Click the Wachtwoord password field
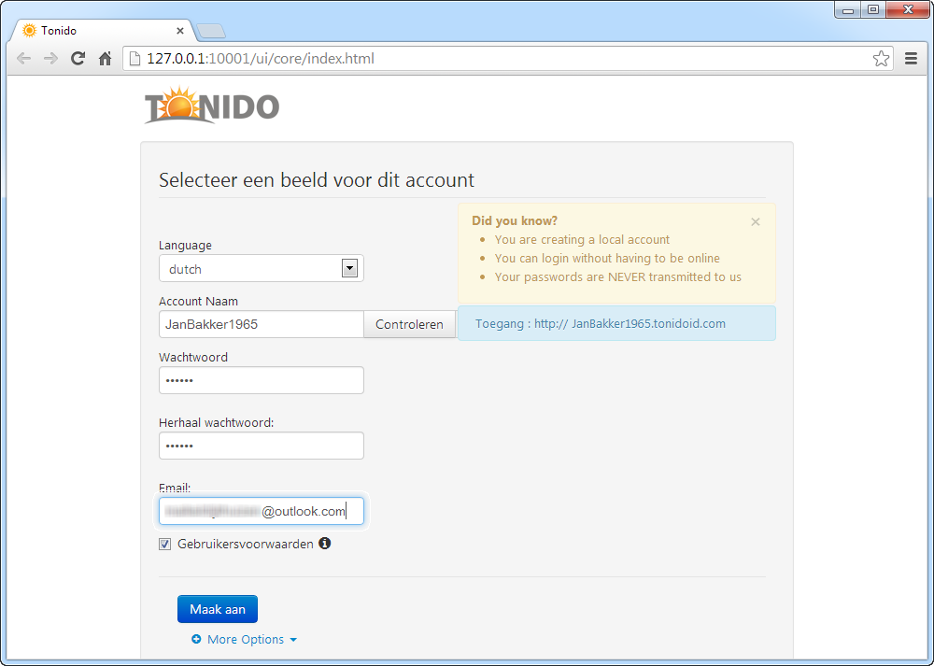 [261, 380]
